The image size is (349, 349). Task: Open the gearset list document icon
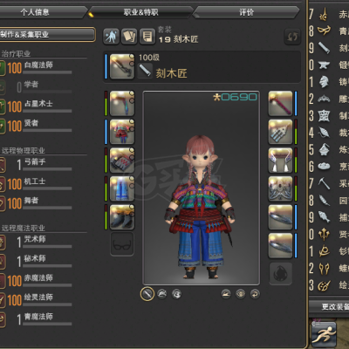pyautogui.click(x=147, y=37)
